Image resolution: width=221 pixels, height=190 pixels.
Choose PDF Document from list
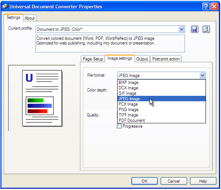(161, 120)
